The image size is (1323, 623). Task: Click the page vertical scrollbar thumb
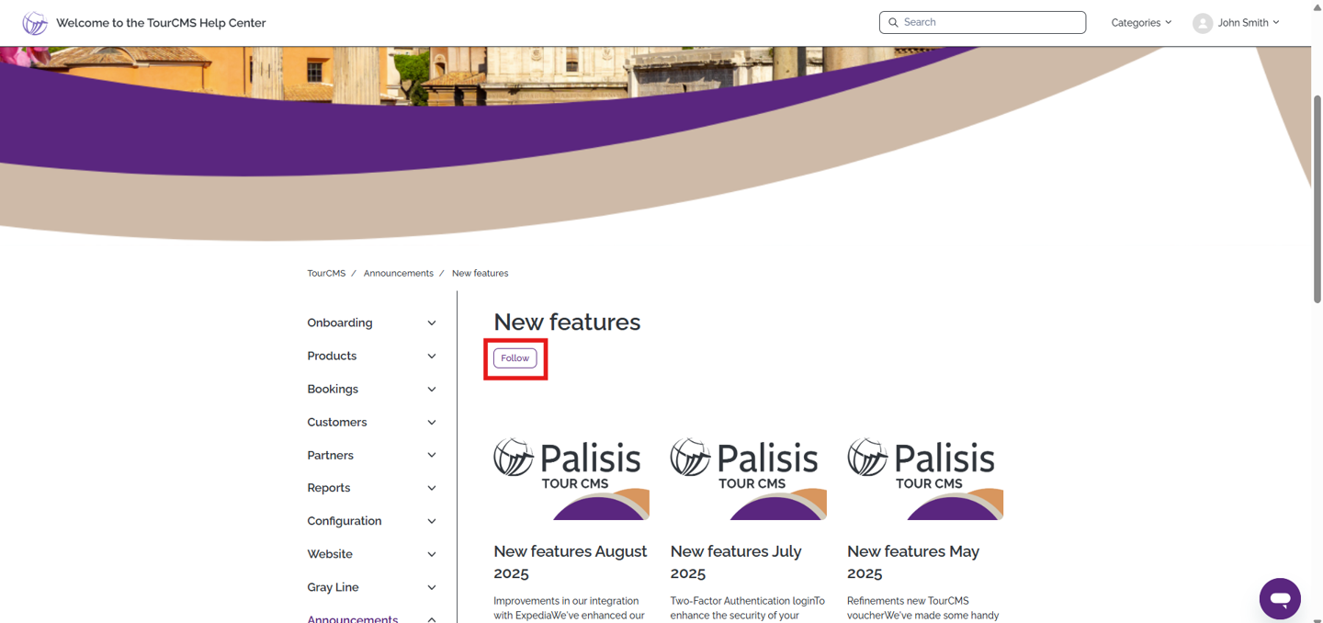click(1317, 198)
